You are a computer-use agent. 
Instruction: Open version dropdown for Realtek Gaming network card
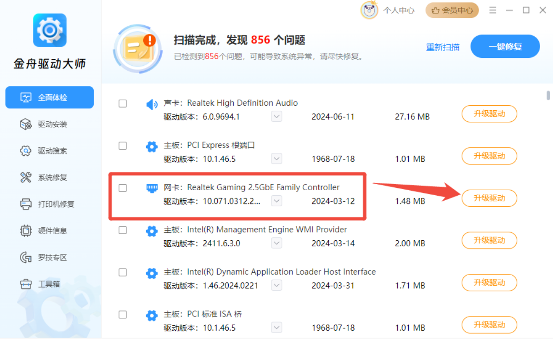276,201
